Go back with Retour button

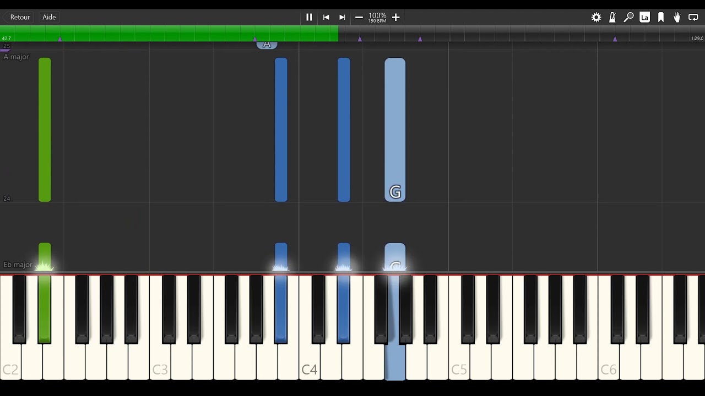[20, 17]
